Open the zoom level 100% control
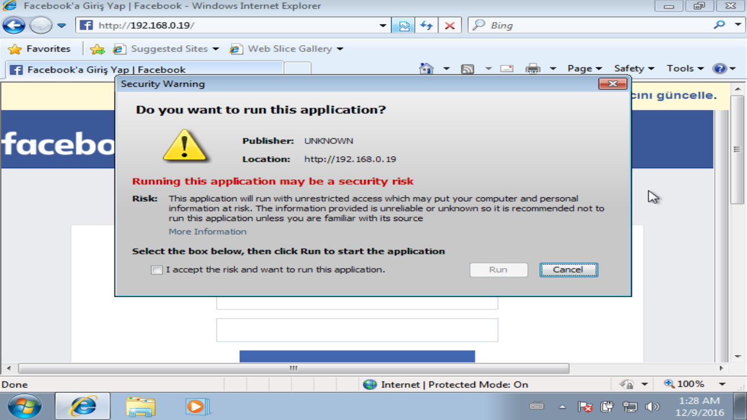The width and height of the screenshot is (747, 420). pyautogui.click(x=684, y=384)
